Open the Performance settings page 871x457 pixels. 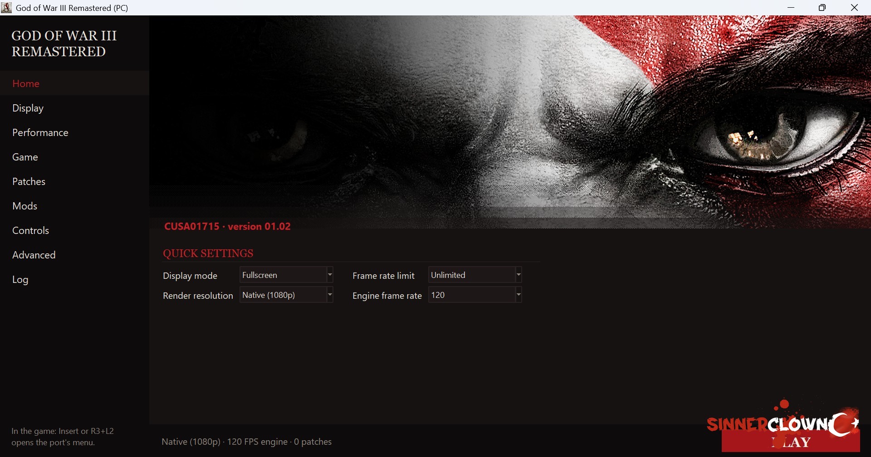coord(74,132)
